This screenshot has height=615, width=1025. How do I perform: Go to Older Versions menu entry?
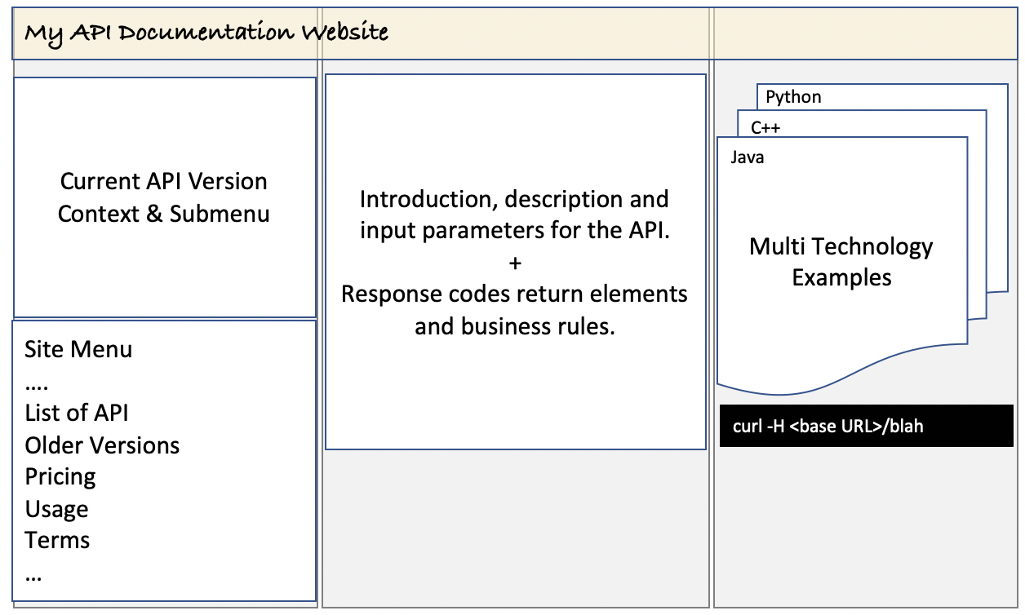pos(102,445)
